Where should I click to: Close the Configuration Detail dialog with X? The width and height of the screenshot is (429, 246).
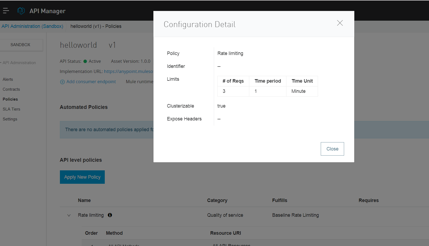click(340, 23)
